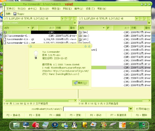This screenshot has width=155, height=131.
Task: Open the computer monitor icon in dock
Action: (x=26, y=125)
